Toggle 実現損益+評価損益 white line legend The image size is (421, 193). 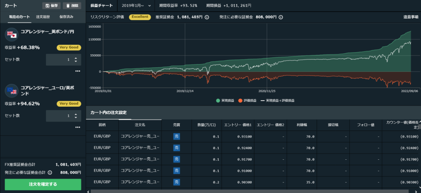pos(278,100)
